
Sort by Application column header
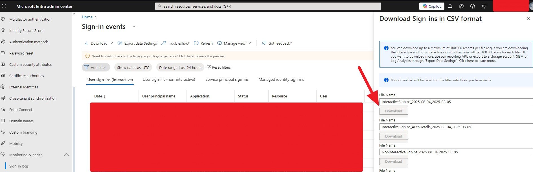coord(200,96)
